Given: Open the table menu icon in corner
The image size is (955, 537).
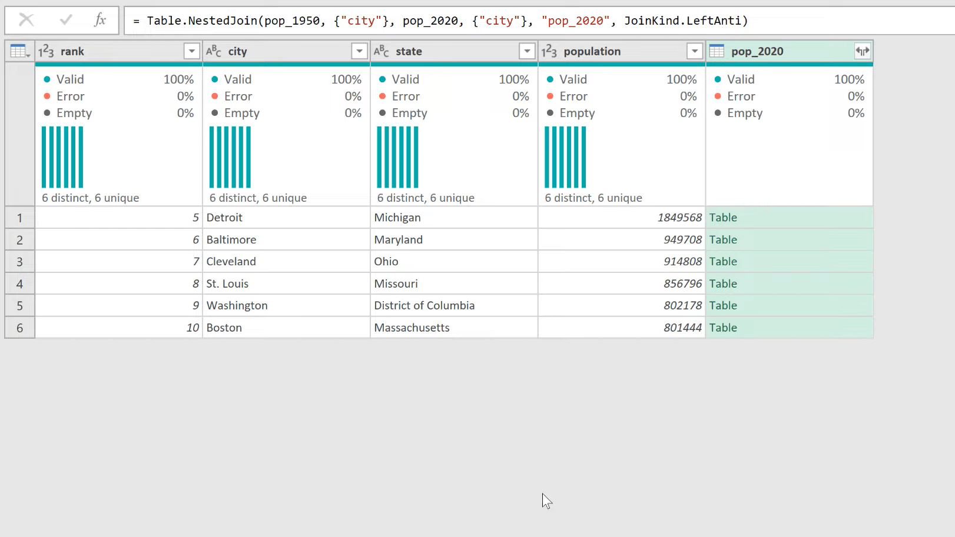Looking at the screenshot, I should click(19, 51).
